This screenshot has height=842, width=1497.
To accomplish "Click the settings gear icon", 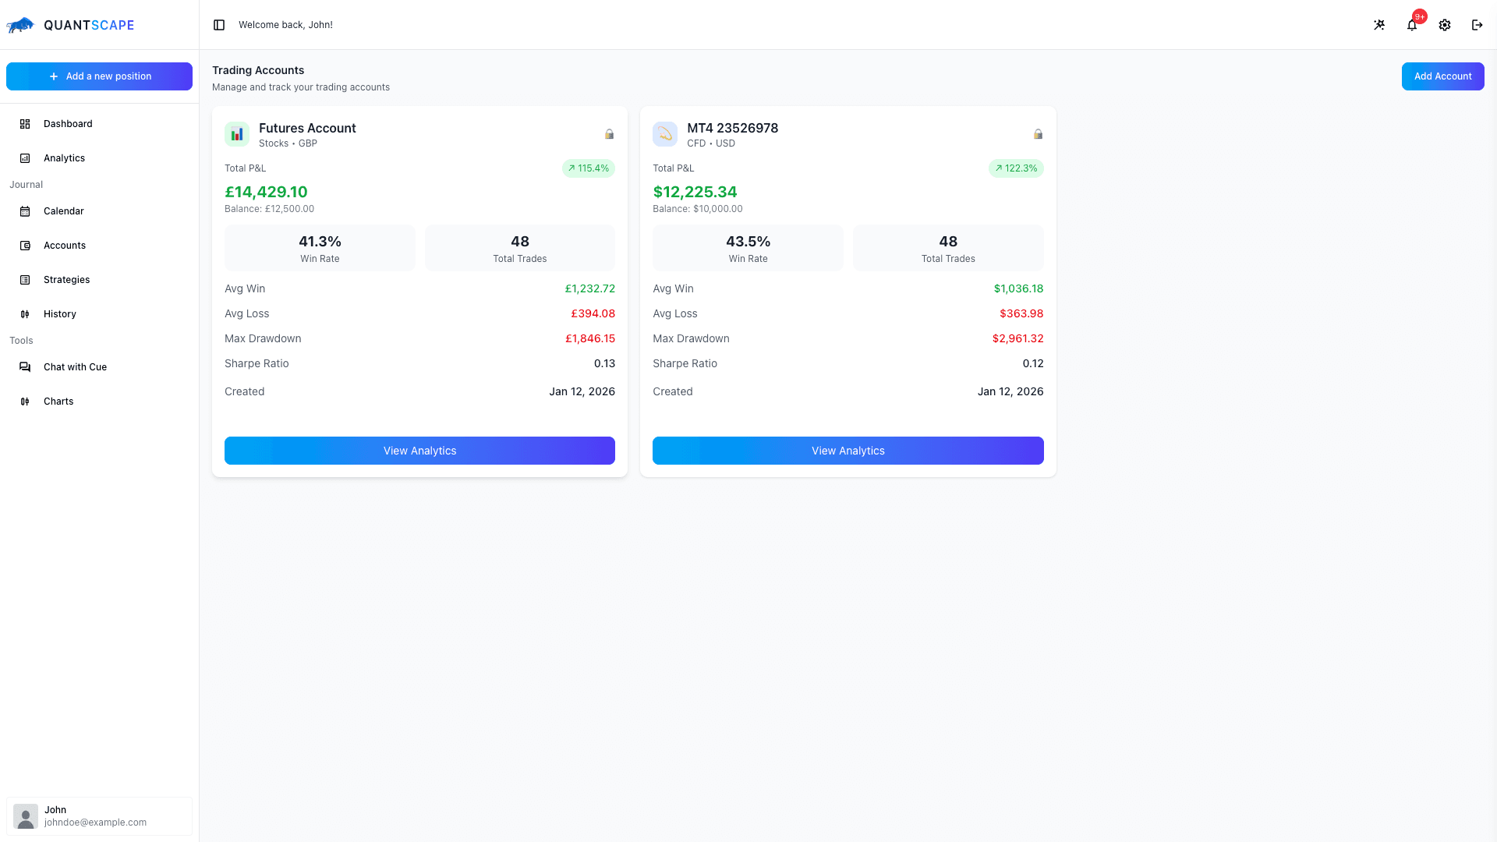I will tap(1445, 25).
